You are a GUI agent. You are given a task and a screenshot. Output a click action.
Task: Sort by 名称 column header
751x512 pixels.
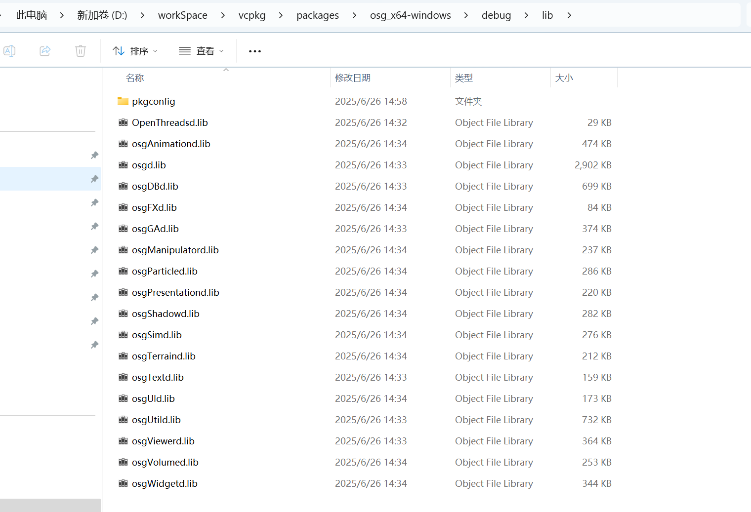point(135,78)
